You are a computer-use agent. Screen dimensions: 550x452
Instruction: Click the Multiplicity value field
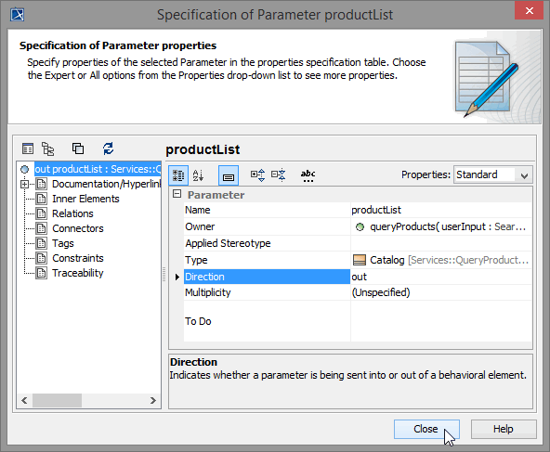point(441,292)
